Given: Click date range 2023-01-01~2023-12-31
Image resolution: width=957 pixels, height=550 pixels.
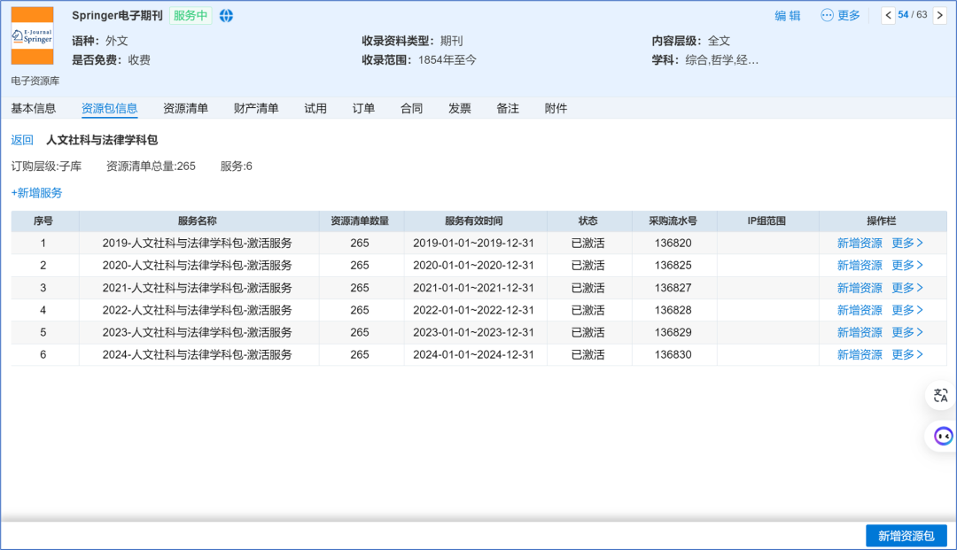Looking at the screenshot, I should pos(473,332).
